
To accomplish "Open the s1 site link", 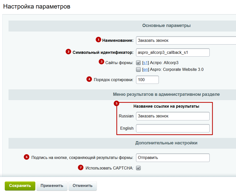I will coord(146,63).
